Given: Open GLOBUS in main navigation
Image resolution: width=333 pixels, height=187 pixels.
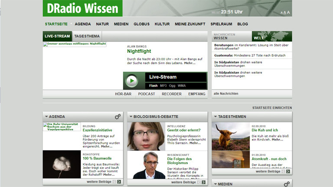Looking at the screenshot, I should (x=141, y=24).
